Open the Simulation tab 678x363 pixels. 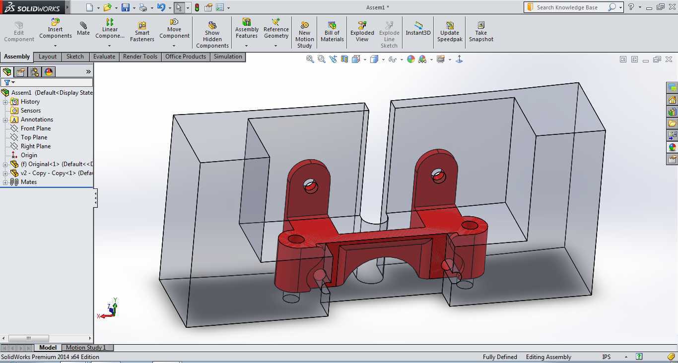(228, 57)
